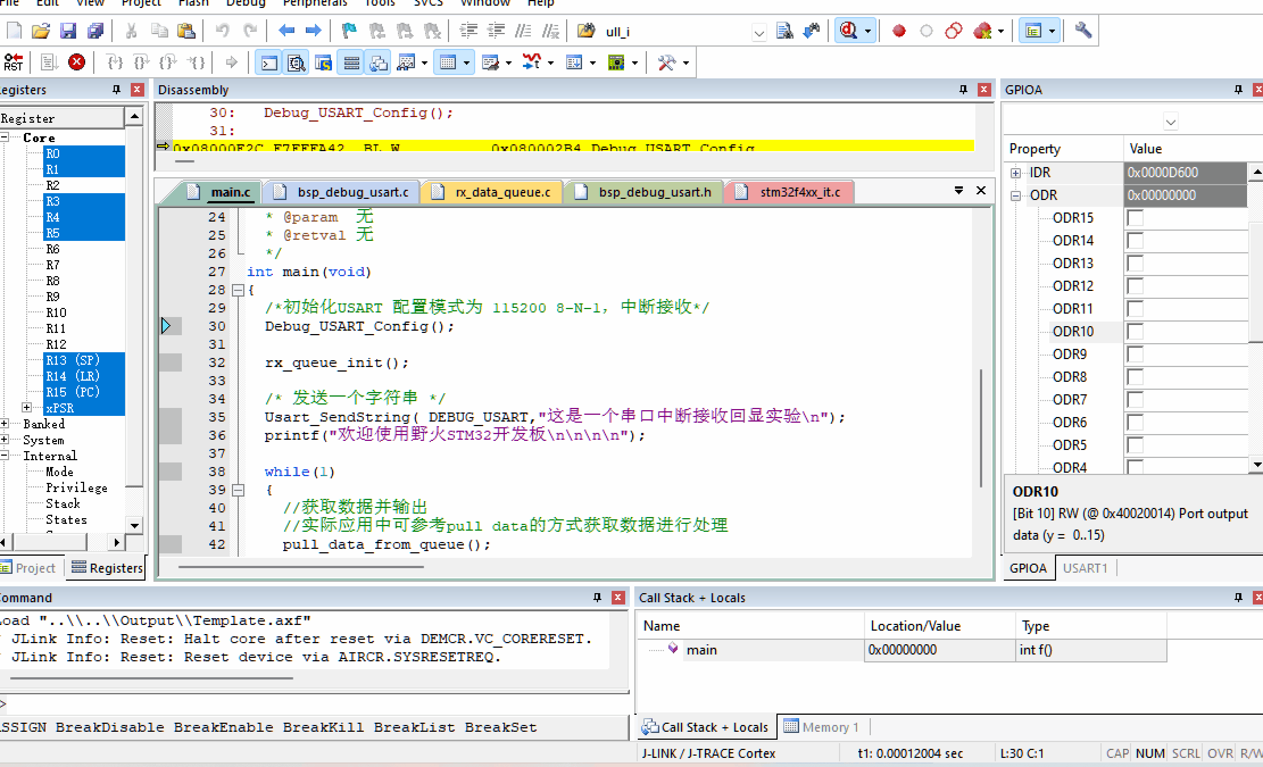Click the Command window input field
The width and height of the screenshot is (1263, 767).
point(313,705)
